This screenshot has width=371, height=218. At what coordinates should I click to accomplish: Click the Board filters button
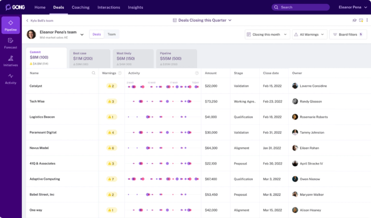(348, 34)
